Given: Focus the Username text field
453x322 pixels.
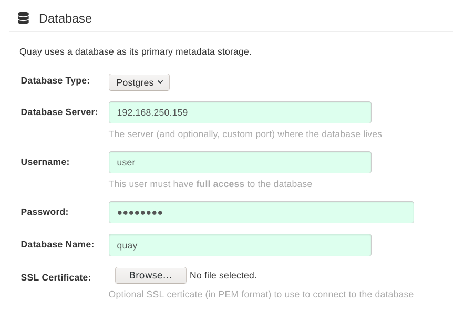Looking at the screenshot, I should coord(240,162).
